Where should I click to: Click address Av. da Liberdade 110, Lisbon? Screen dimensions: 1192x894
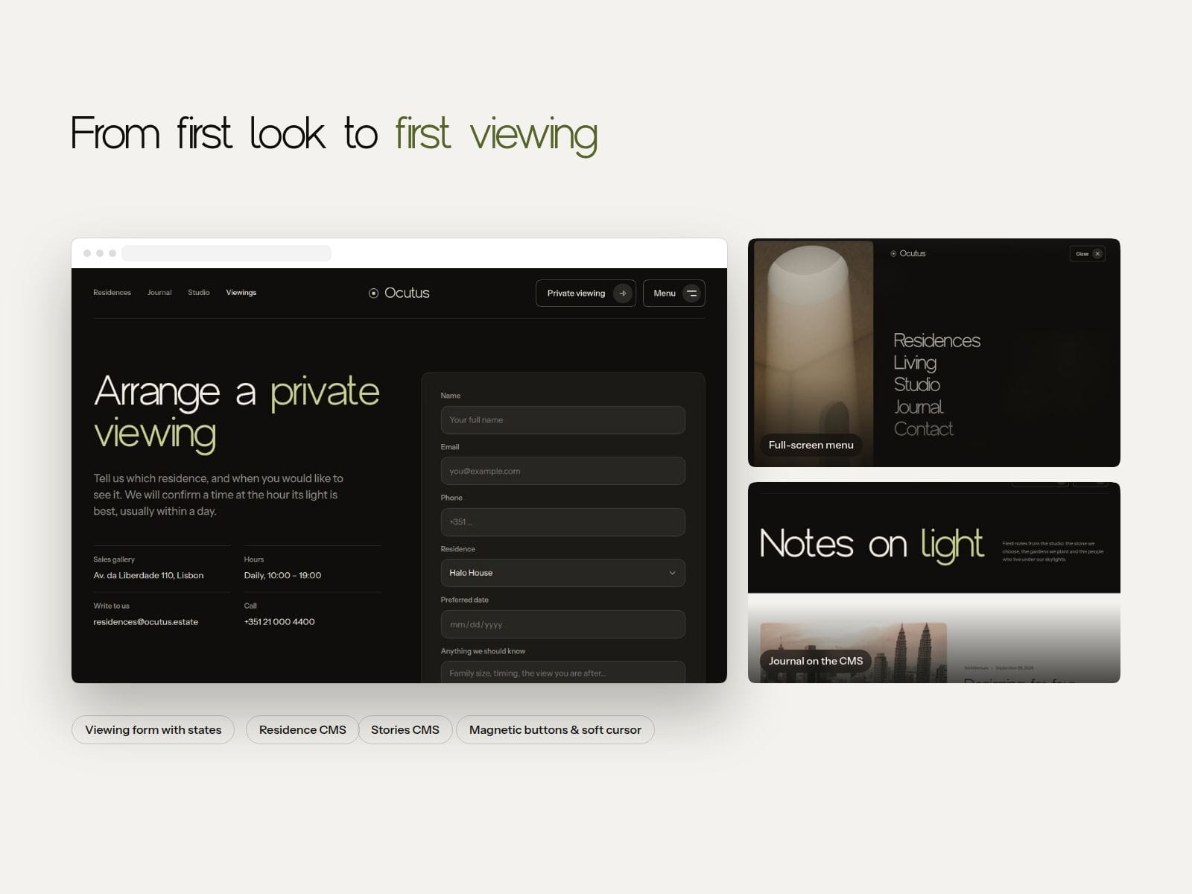148,576
